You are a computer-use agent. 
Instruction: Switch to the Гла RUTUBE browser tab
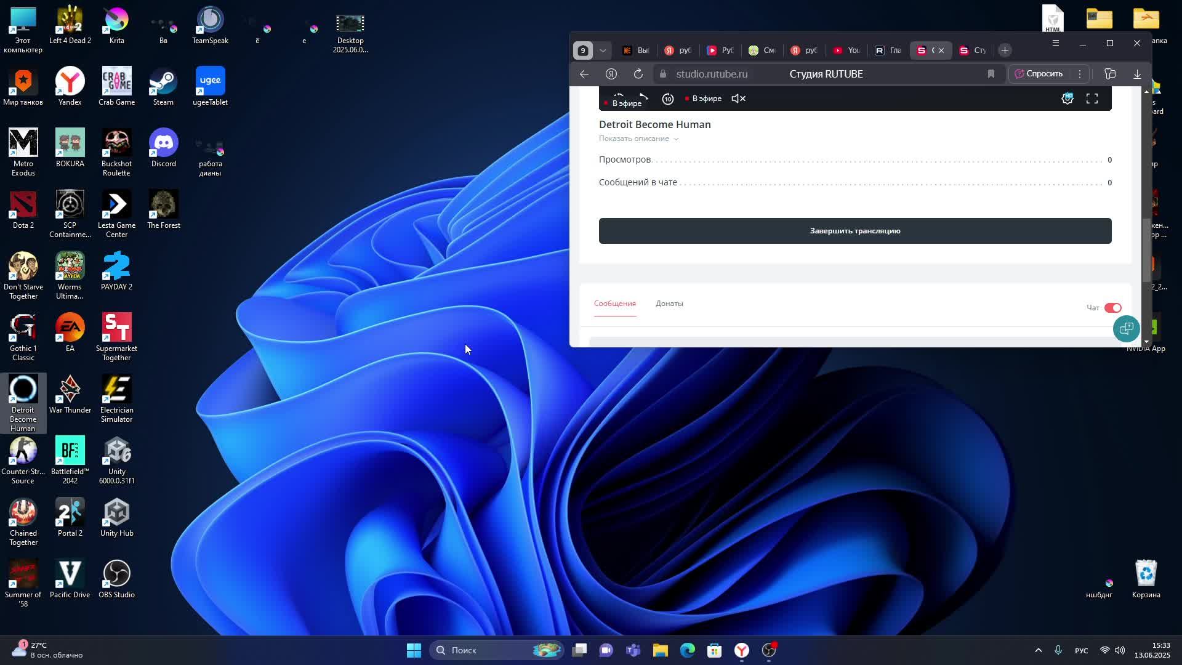[x=888, y=50]
